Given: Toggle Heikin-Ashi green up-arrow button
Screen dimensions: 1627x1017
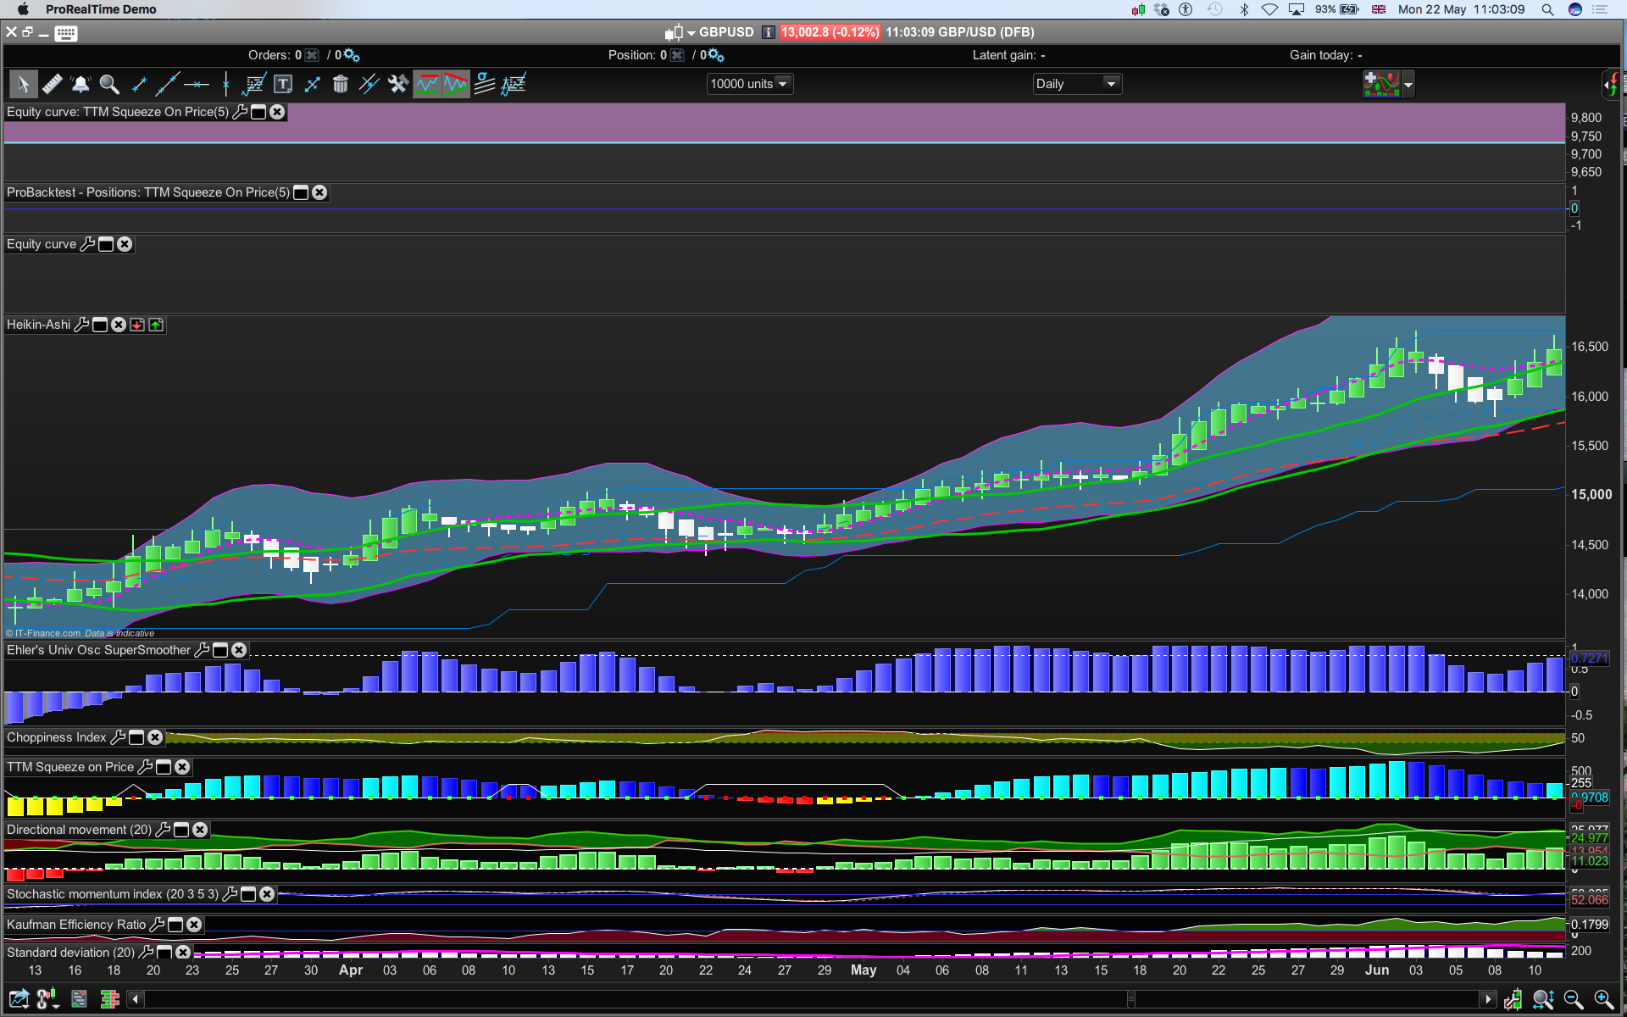Looking at the screenshot, I should (156, 325).
